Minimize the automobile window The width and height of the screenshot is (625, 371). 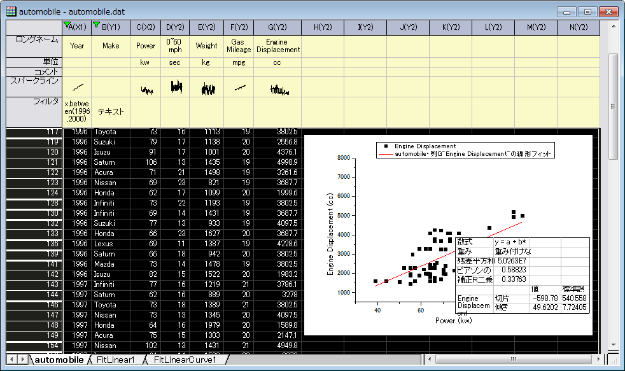(x=566, y=11)
